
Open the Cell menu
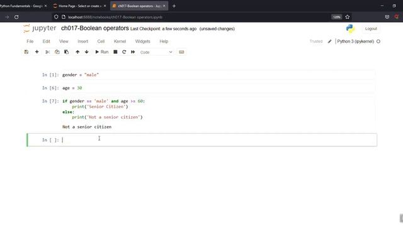point(101,41)
